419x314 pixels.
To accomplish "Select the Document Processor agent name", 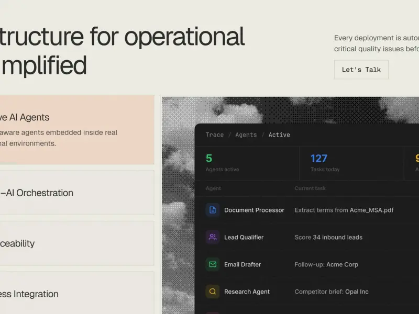I will coord(254,210).
